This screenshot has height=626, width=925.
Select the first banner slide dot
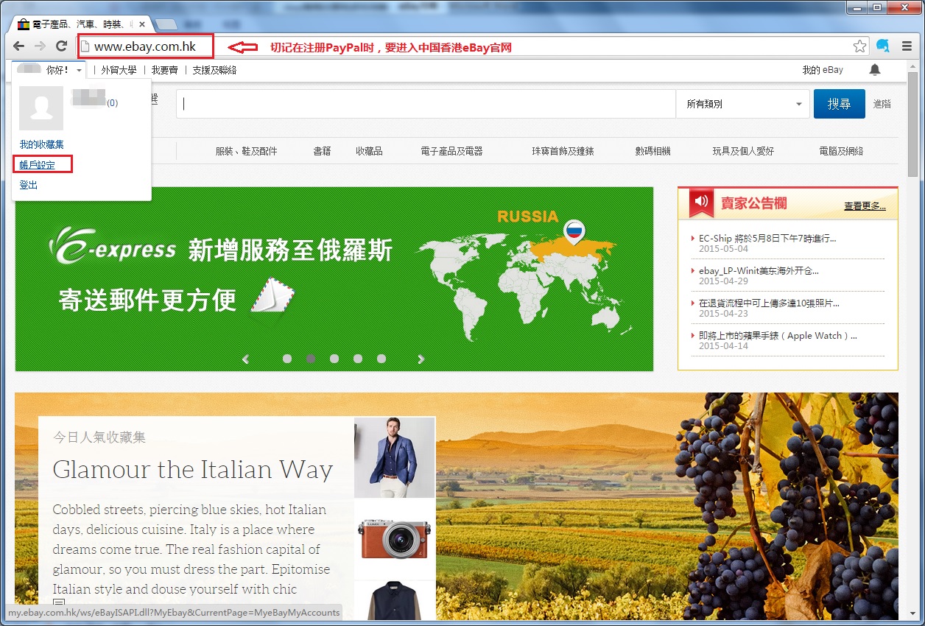(x=287, y=359)
